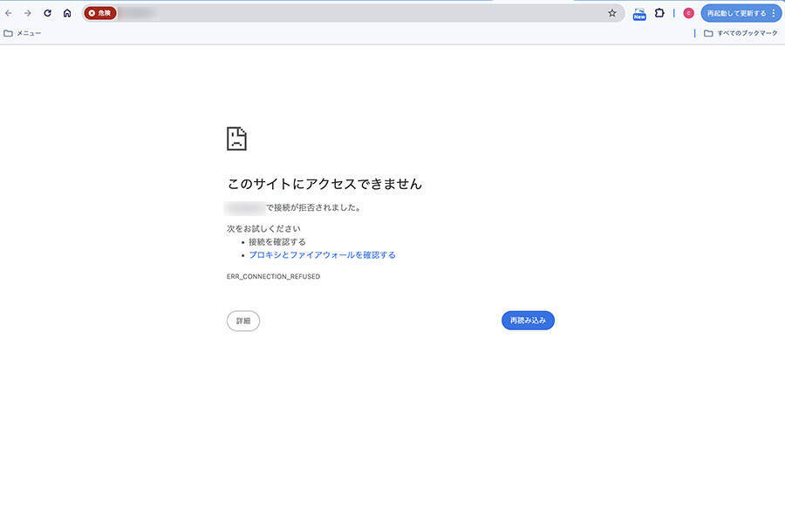Open the メニュー bookmarks folder

[23, 33]
